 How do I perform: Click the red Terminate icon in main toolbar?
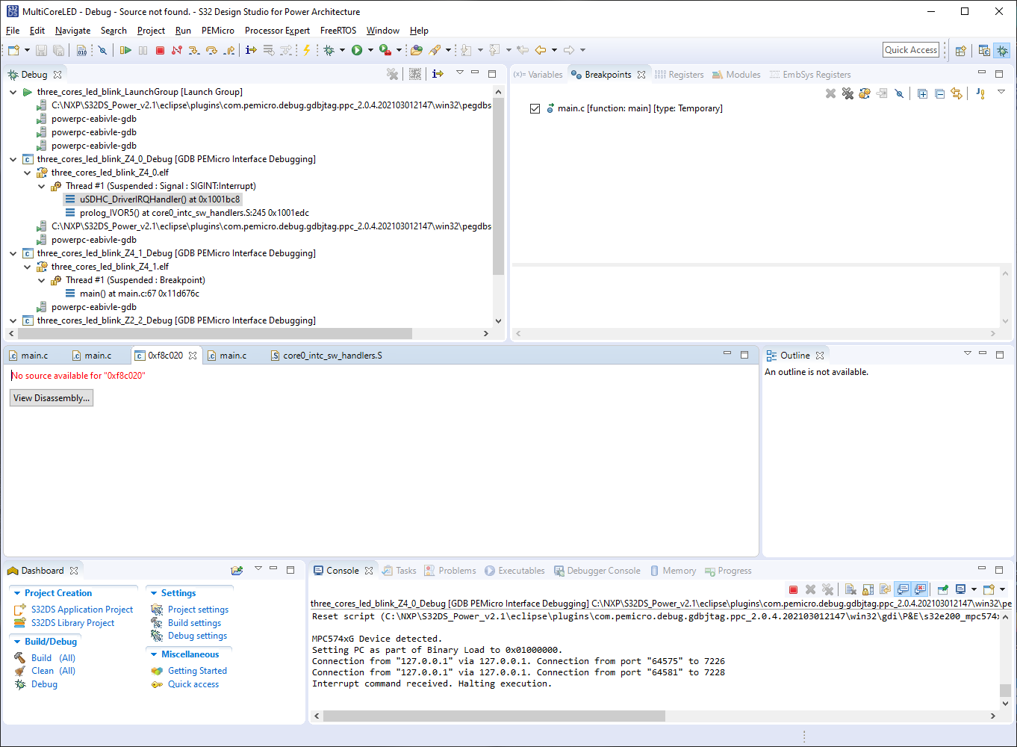161,50
